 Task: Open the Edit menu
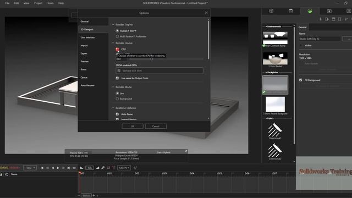click(x=16, y=3)
